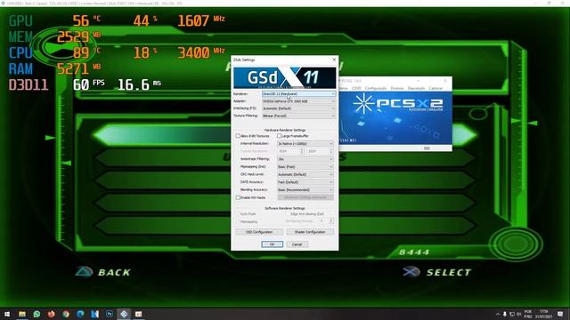
Task: Launch Chrome from the taskbar
Action: click(66, 314)
